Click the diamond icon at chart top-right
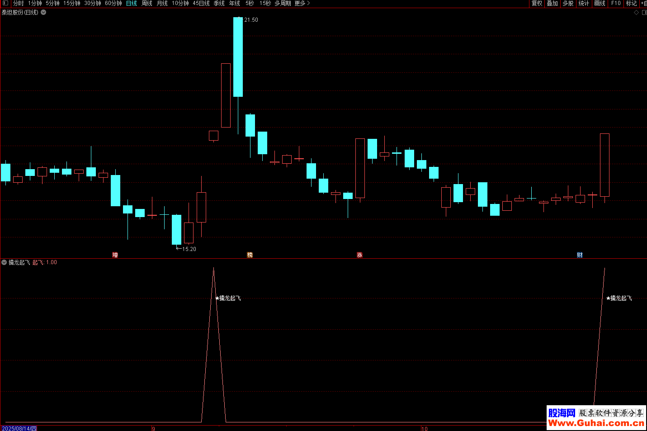This screenshot has height=431, width=647. (636, 13)
